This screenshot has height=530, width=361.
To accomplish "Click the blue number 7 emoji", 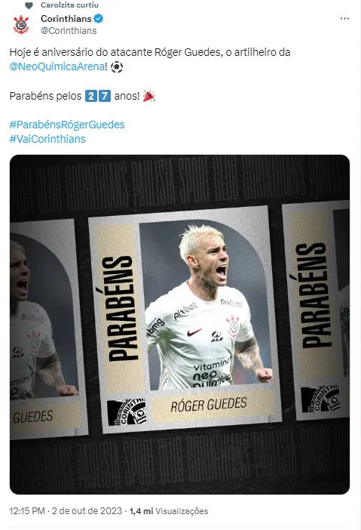I will coord(105,96).
